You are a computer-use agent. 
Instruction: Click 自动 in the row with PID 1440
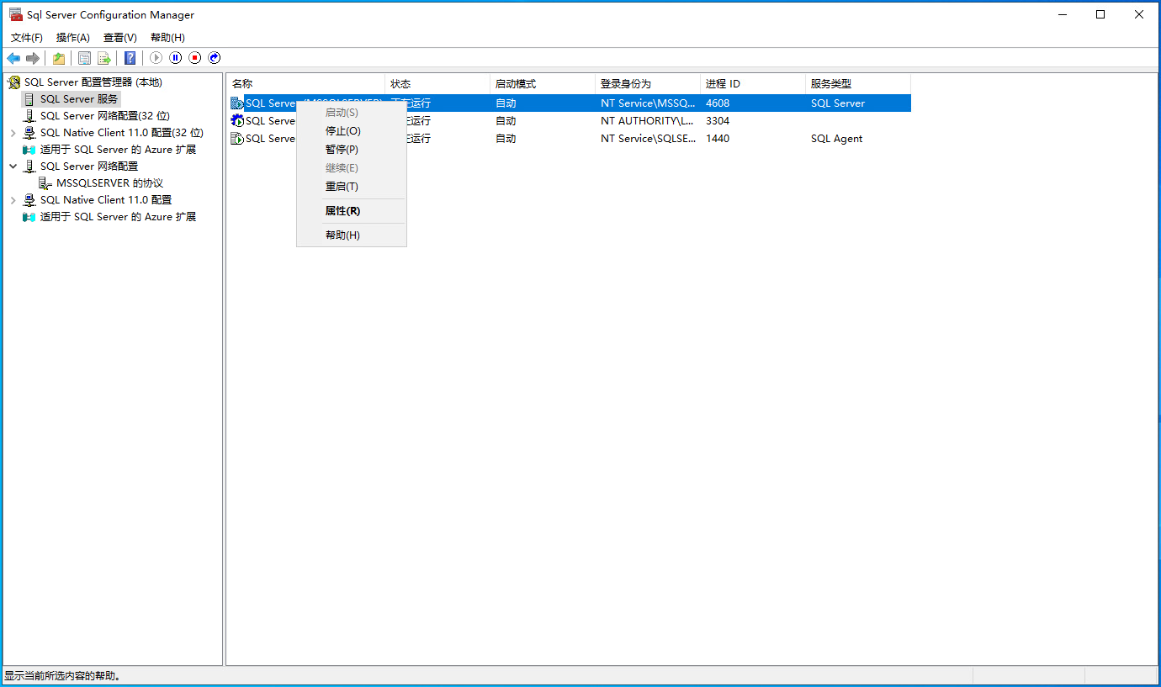click(x=506, y=139)
